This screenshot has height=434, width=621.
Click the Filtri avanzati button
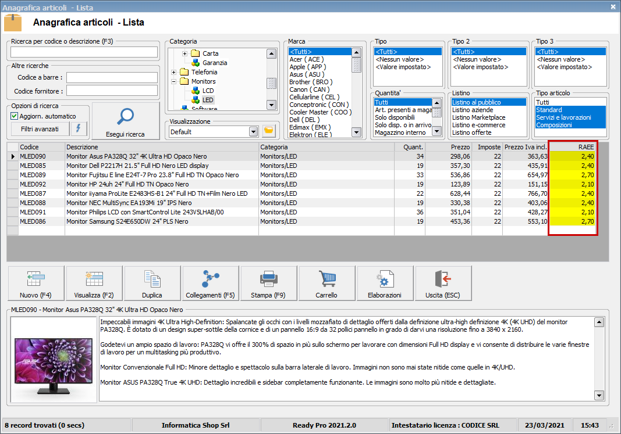point(40,129)
